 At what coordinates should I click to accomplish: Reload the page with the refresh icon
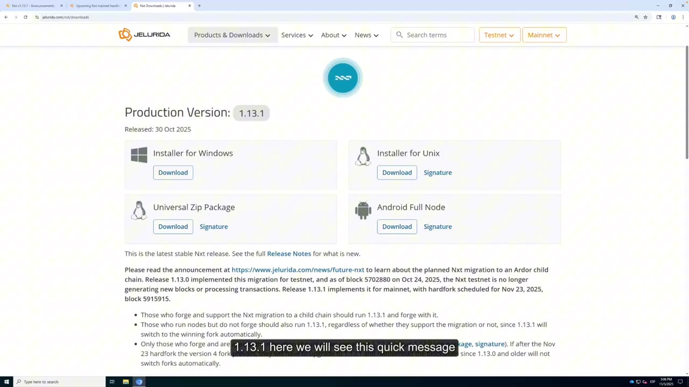tap(25, 17)
